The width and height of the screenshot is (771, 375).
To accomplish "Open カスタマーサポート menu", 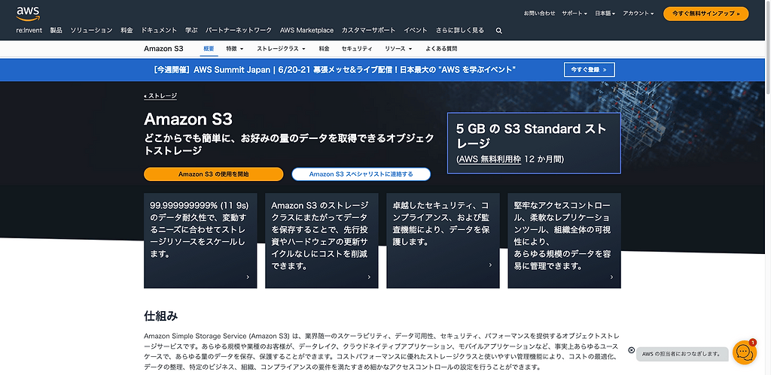I will point(368,30).
